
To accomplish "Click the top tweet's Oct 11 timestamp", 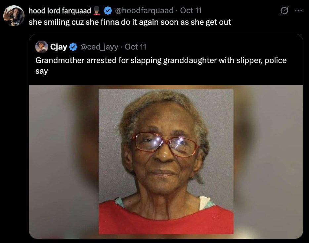I will 191,11.
